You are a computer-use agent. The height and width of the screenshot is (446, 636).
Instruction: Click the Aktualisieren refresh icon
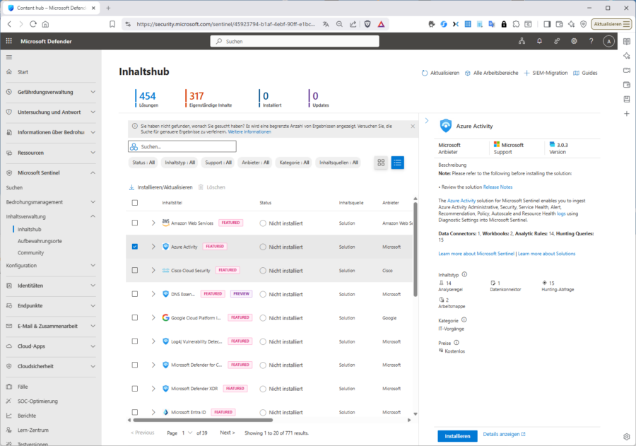[425, 73]
